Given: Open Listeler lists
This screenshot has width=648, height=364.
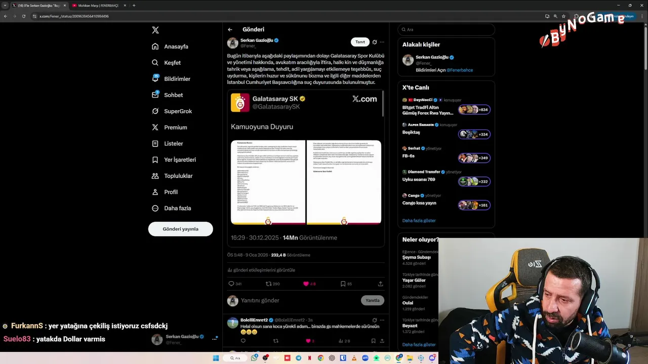Looking at the screenshot, I should pos(168,144).
